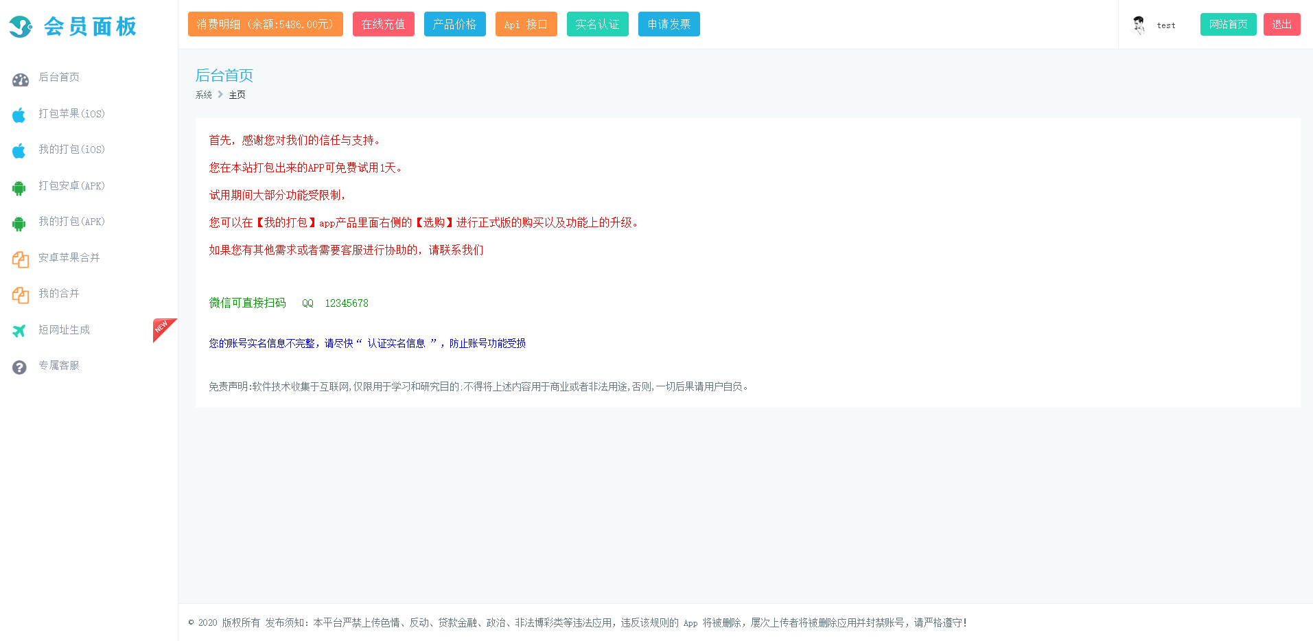
Task: Click the dashboard palette icon
Action: point(20,80)
